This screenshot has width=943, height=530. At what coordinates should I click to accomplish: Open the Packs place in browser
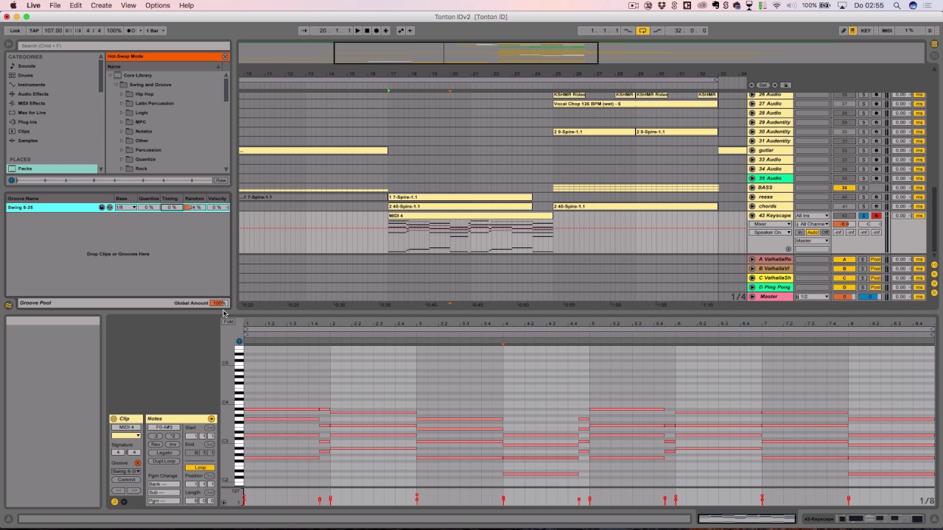click(52, 169)
